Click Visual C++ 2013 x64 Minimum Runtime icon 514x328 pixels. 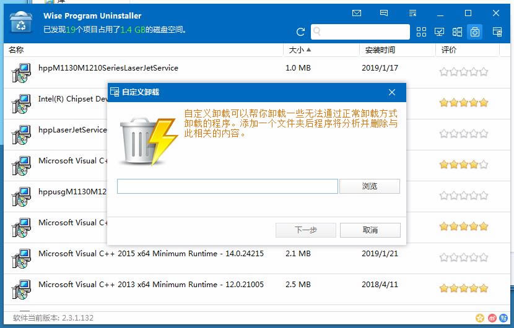click(21, 290)
